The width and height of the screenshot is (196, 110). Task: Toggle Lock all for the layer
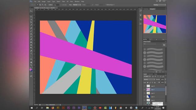click(x=155, y=82)
